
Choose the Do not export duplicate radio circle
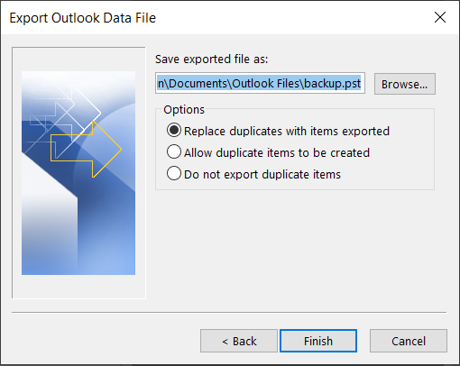pos(174,174)
